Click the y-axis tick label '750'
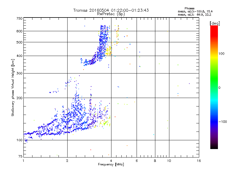This screenshot has height=175, width=234. pos(19,18)
